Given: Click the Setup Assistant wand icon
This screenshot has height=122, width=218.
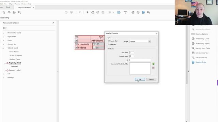Looking at the screenshot, I should [193, 58].
